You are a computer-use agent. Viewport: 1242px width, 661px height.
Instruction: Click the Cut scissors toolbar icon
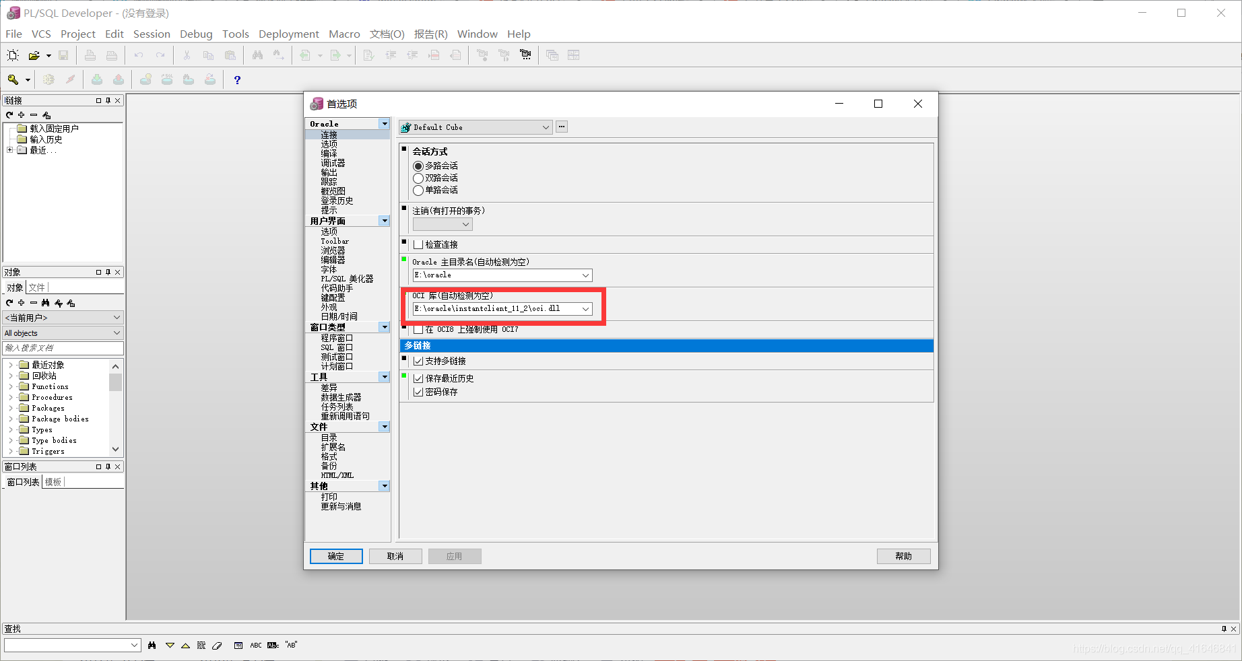pyautogui.click(x=187, y=55)
